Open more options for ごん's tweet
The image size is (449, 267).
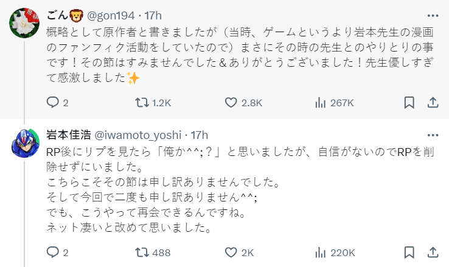click(x=432, y=14)
